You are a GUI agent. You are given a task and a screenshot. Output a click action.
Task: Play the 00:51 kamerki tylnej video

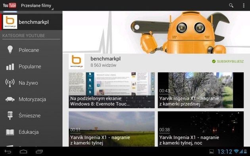point(112,129)
